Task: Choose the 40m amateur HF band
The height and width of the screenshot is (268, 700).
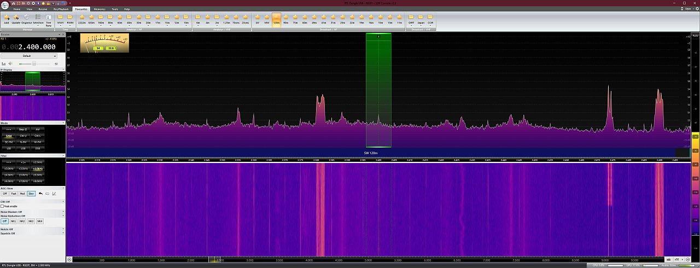Action: [x=129, y=18]
